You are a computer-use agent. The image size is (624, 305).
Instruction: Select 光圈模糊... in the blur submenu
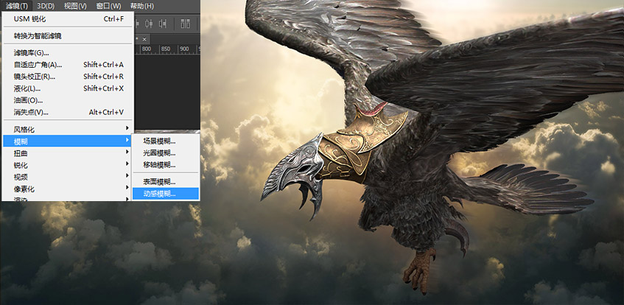166,153
